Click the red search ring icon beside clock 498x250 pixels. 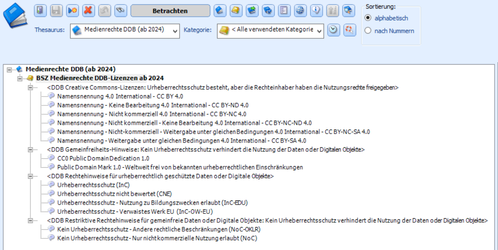349,30
